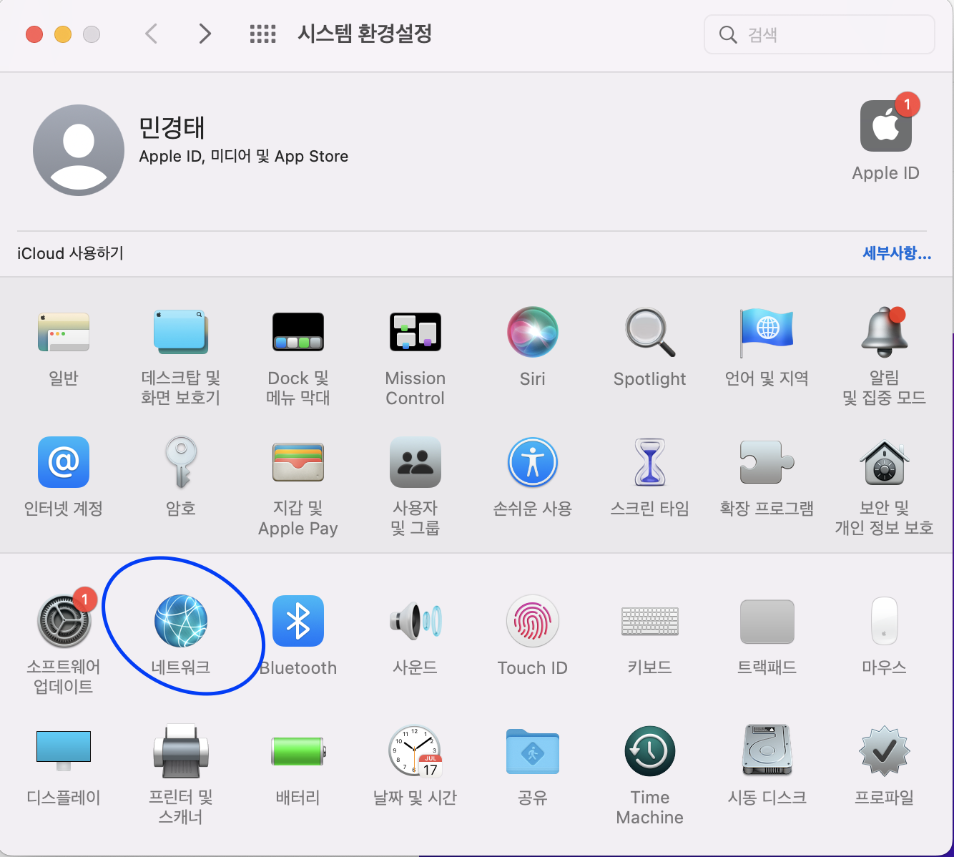The width and height of the screenshot is (954, 857).
Task: Open Spotlight preferences
Action: pos(650,332)
